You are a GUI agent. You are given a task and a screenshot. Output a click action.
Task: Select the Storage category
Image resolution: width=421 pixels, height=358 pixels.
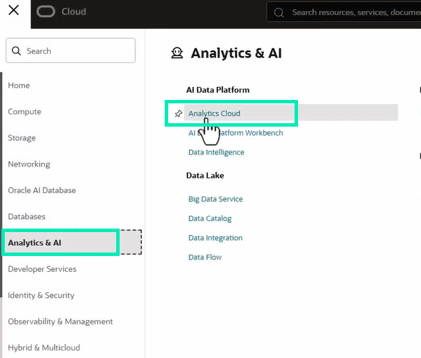tap(22, 138)
